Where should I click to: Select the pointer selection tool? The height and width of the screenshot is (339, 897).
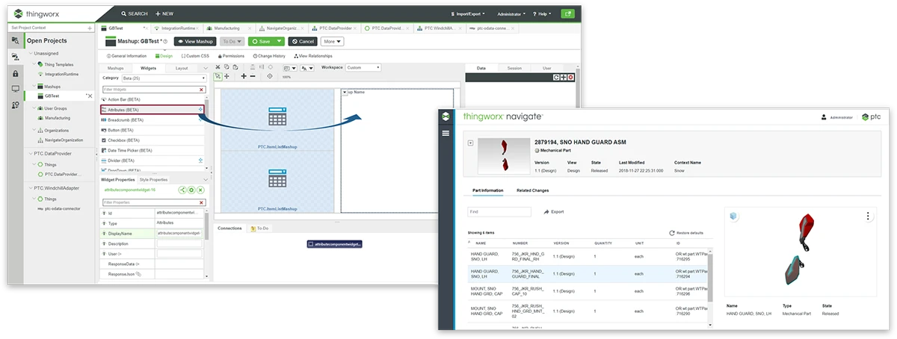(x=218, y=76)
